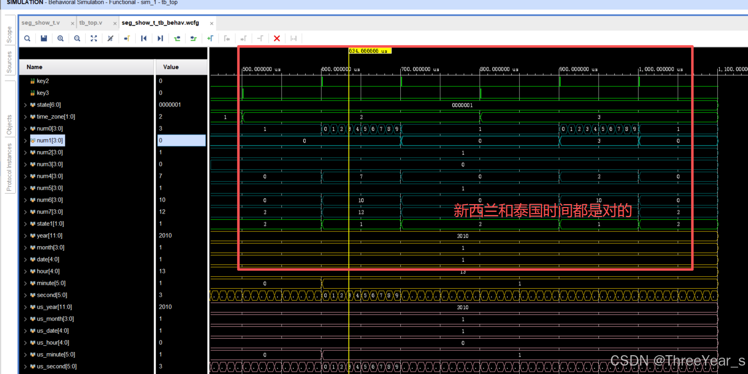The height and width of the screenshot is (374, 748).
Task: Jump to the last simulation time
Action: [x=160, y=38]
